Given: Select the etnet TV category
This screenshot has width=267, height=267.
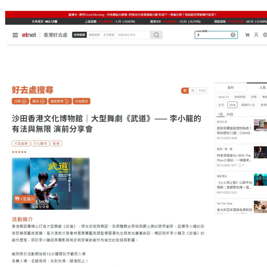Looking at the screenshot, I should 223,97.
